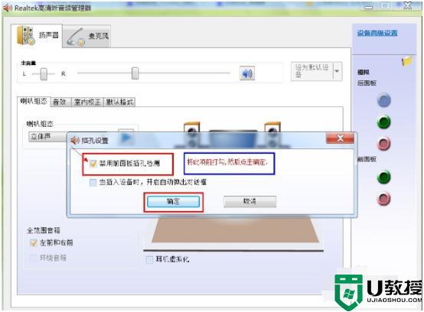
Task: Mute volume with the speaker icon button
Action: tap(247, 73)
